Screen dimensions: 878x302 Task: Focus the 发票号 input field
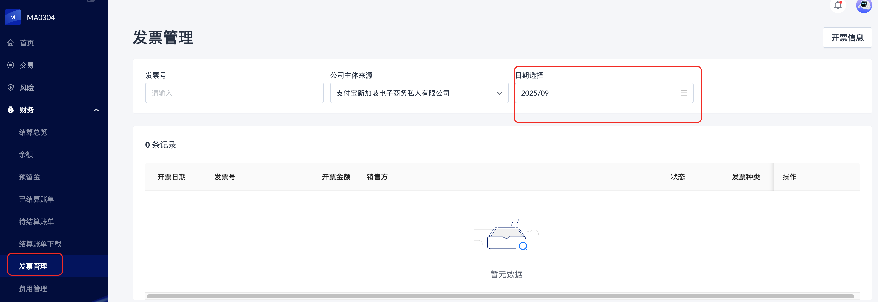coord(234,93)
